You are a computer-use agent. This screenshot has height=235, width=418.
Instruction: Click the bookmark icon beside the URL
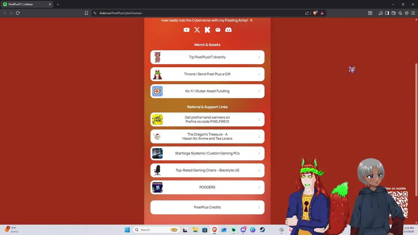(x=86, y=13)
